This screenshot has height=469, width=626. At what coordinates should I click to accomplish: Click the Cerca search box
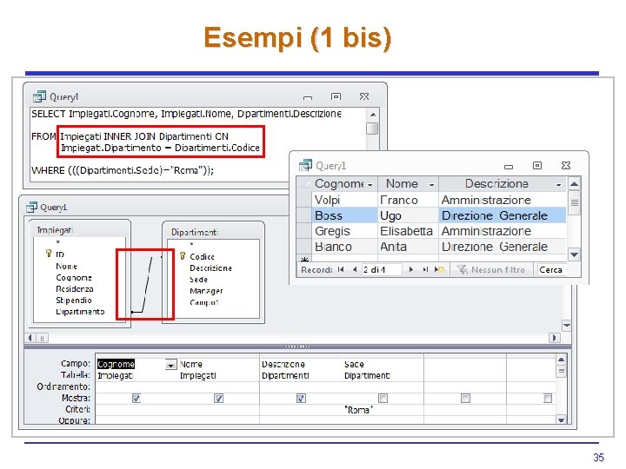(x=552, y=269)
